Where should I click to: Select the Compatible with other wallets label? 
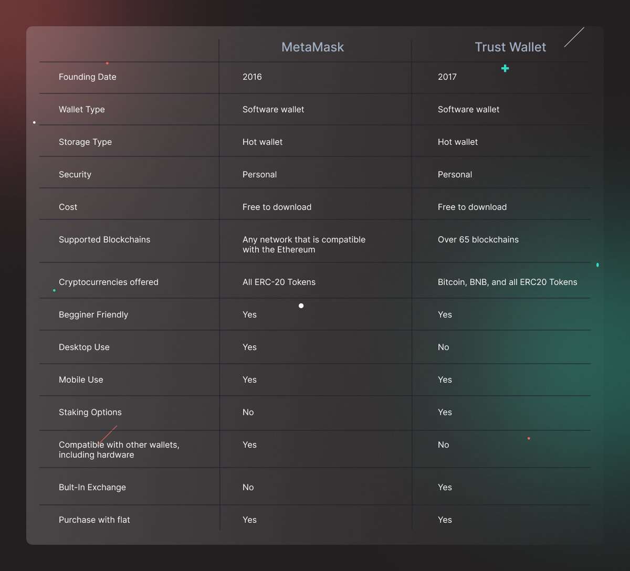coord(119,450)
